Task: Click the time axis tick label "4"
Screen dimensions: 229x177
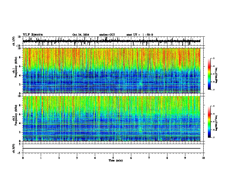Action: (95, 158)
